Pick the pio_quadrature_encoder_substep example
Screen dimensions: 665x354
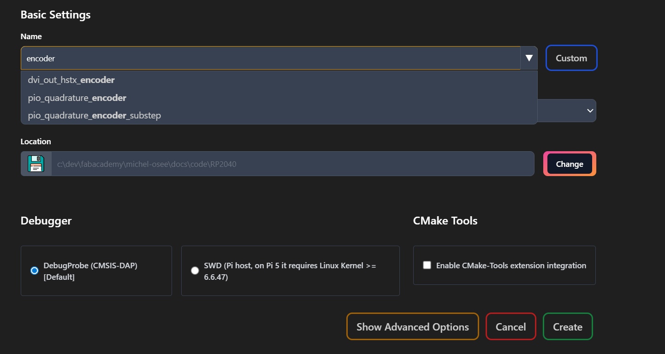[x=95, y=115]
